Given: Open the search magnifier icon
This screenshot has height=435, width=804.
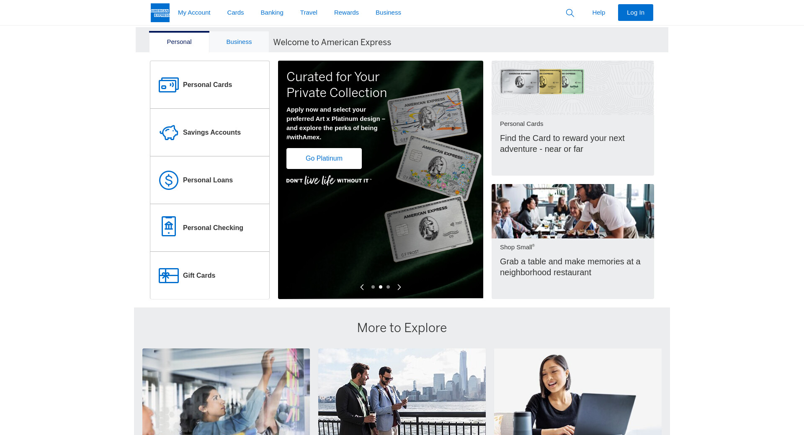Looking at the screenshot, I should click(x=570, y=13).
